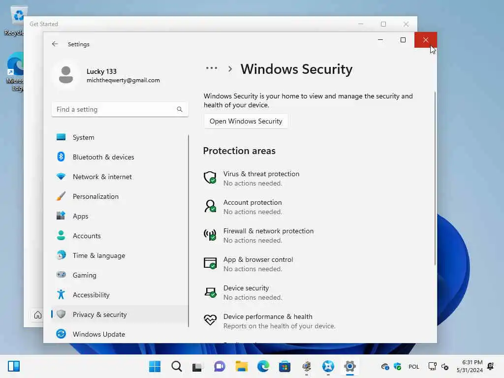Click the Home icon in Get Started window
This screenshot has width=504, height=378.
coord(37,315)
